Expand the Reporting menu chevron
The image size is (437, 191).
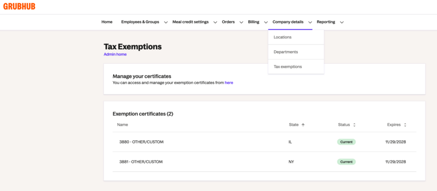(342, 22)
